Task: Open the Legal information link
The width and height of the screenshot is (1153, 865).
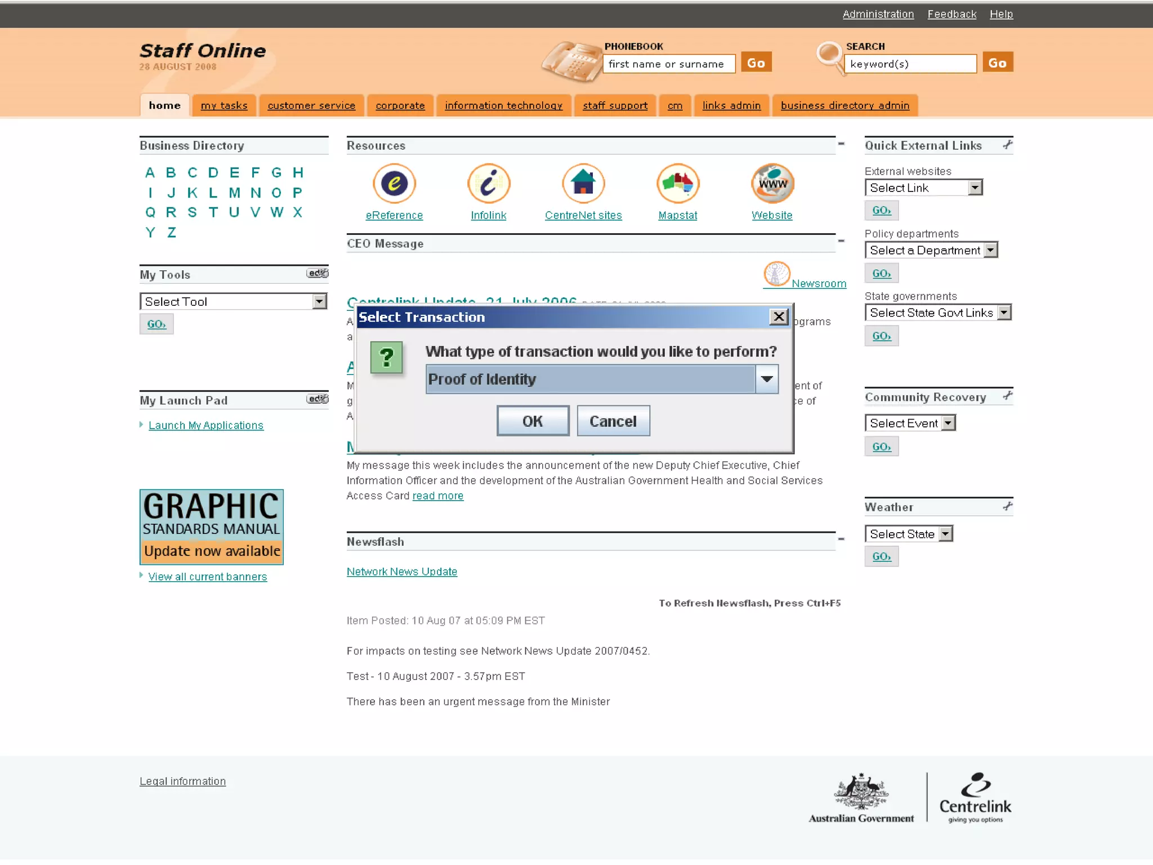Action: click(183, 781)
